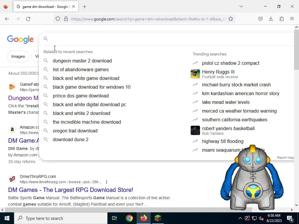Click search icon beside 'oregon trail download'

(46, 130)
